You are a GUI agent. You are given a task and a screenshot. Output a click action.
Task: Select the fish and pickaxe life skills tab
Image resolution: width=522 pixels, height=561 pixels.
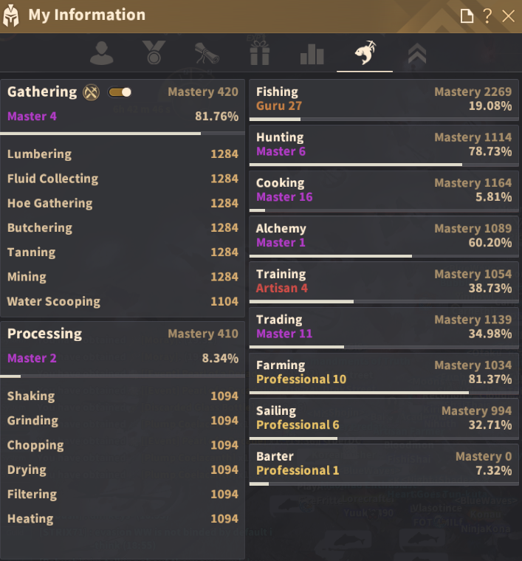pyautogui.click(x=365, y=53)
